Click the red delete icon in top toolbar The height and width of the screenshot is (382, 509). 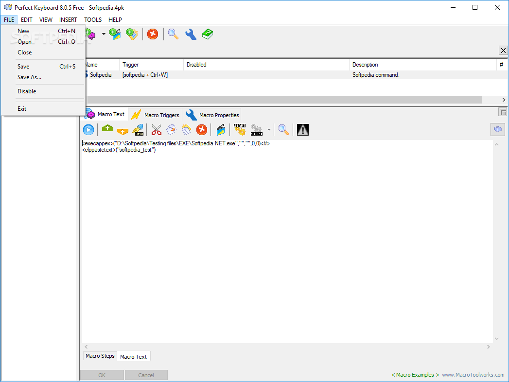point(153,34)
